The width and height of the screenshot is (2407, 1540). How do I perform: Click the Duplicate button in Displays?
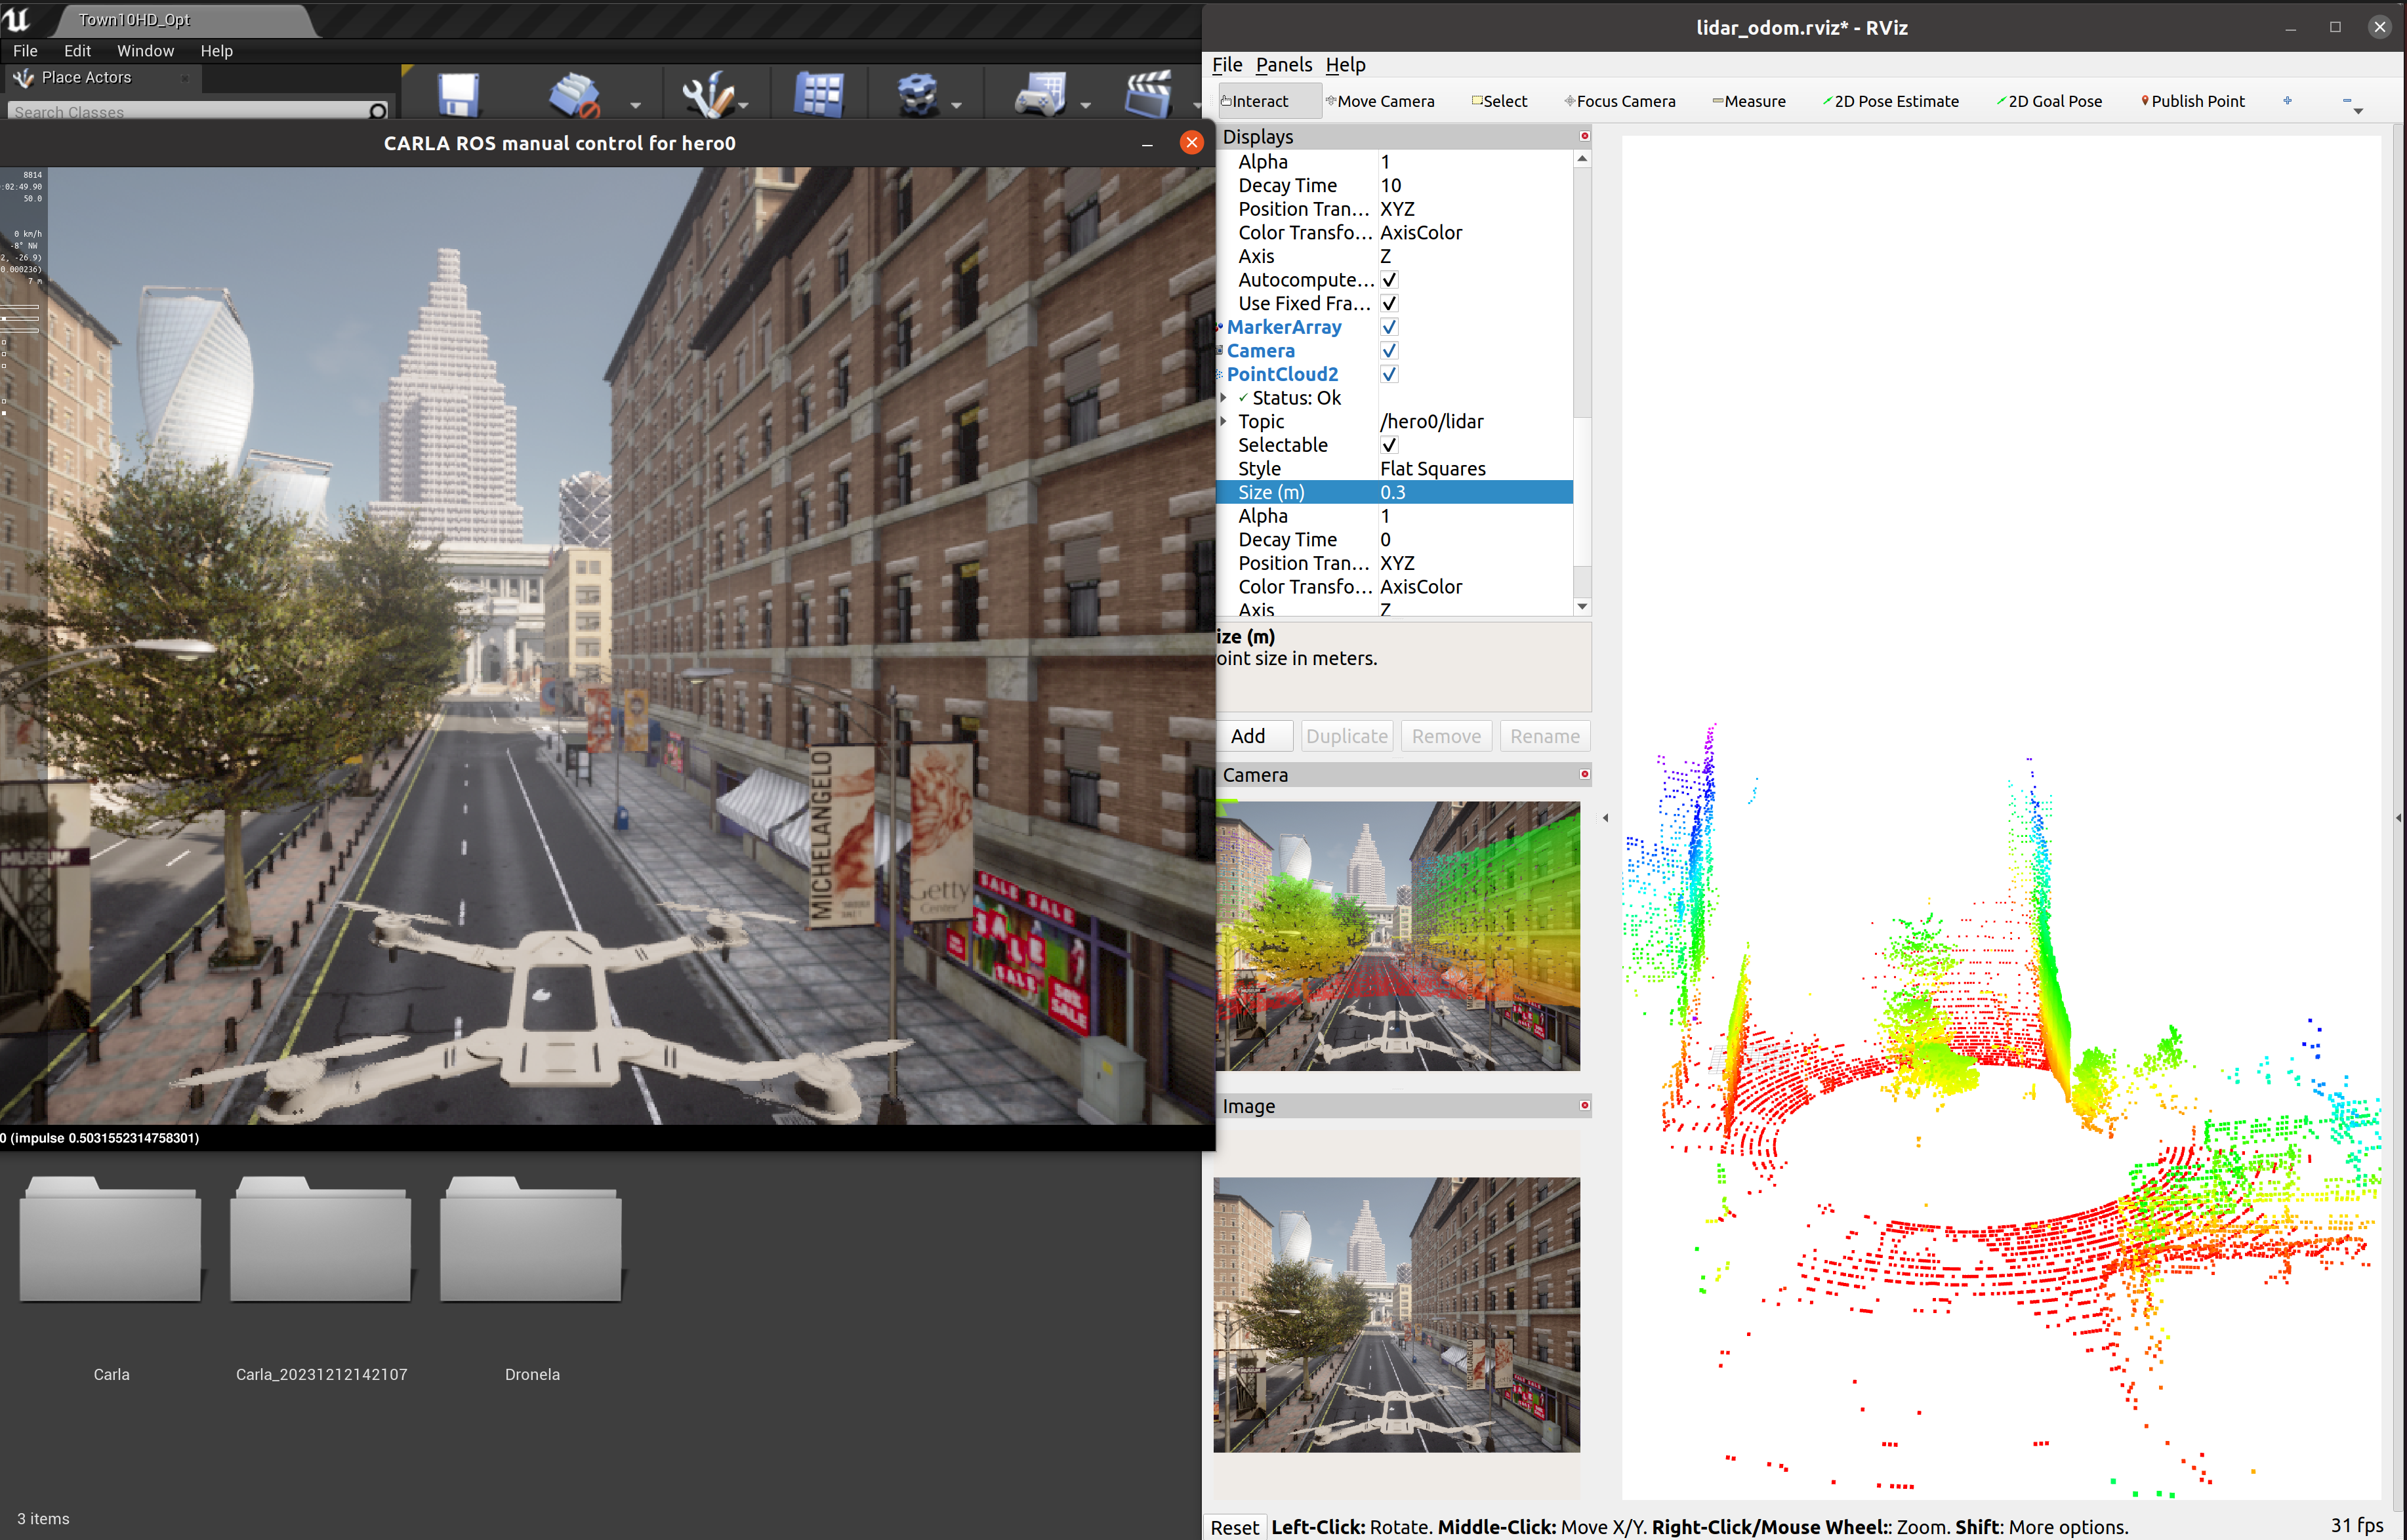click(1348, 735)
